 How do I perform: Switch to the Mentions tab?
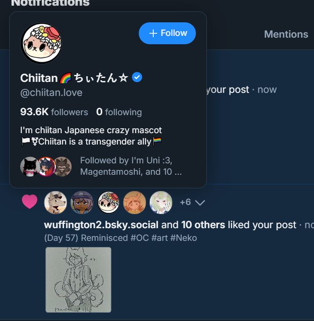[286, 34]
